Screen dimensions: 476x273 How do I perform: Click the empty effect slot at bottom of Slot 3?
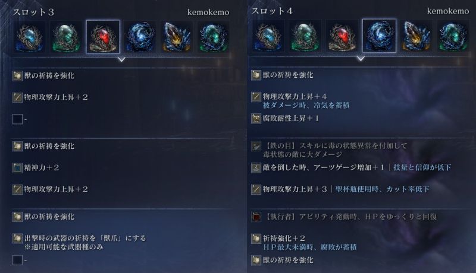pyautogui.click(x=17, y=260)
